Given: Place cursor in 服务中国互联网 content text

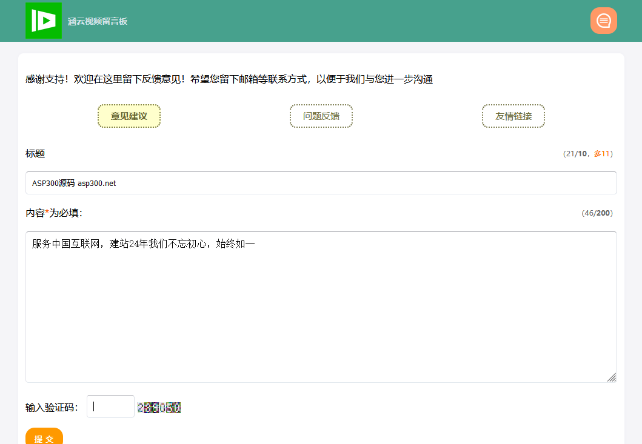Looking at the screenshot, I should click(144, 244).
